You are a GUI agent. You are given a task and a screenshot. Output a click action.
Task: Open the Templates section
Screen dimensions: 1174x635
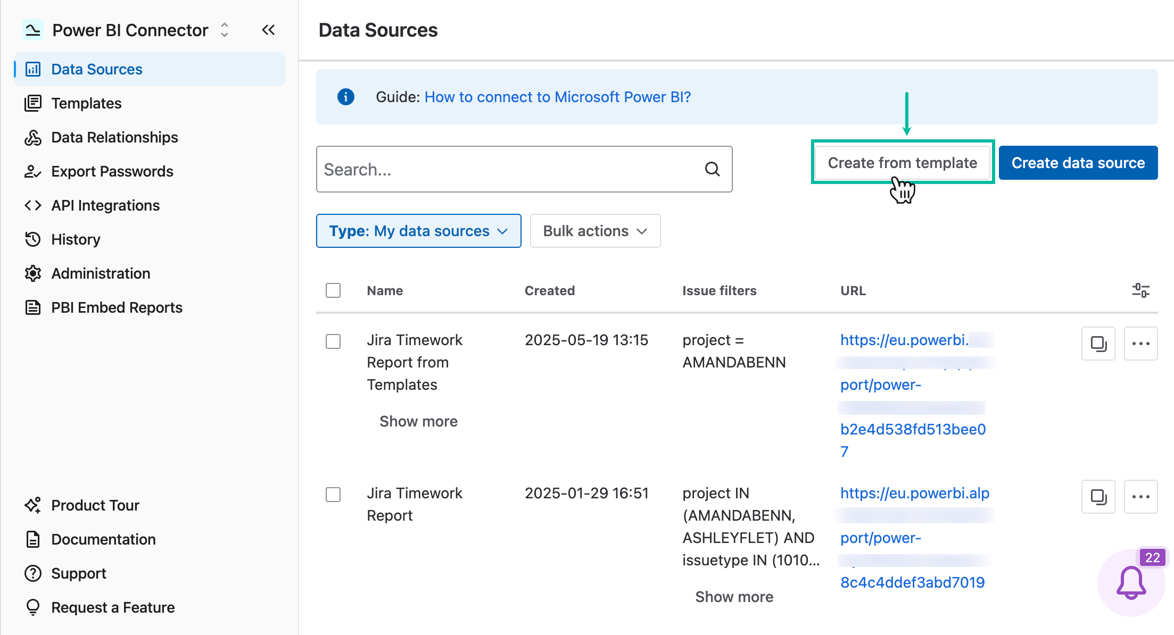click(150, 103)
